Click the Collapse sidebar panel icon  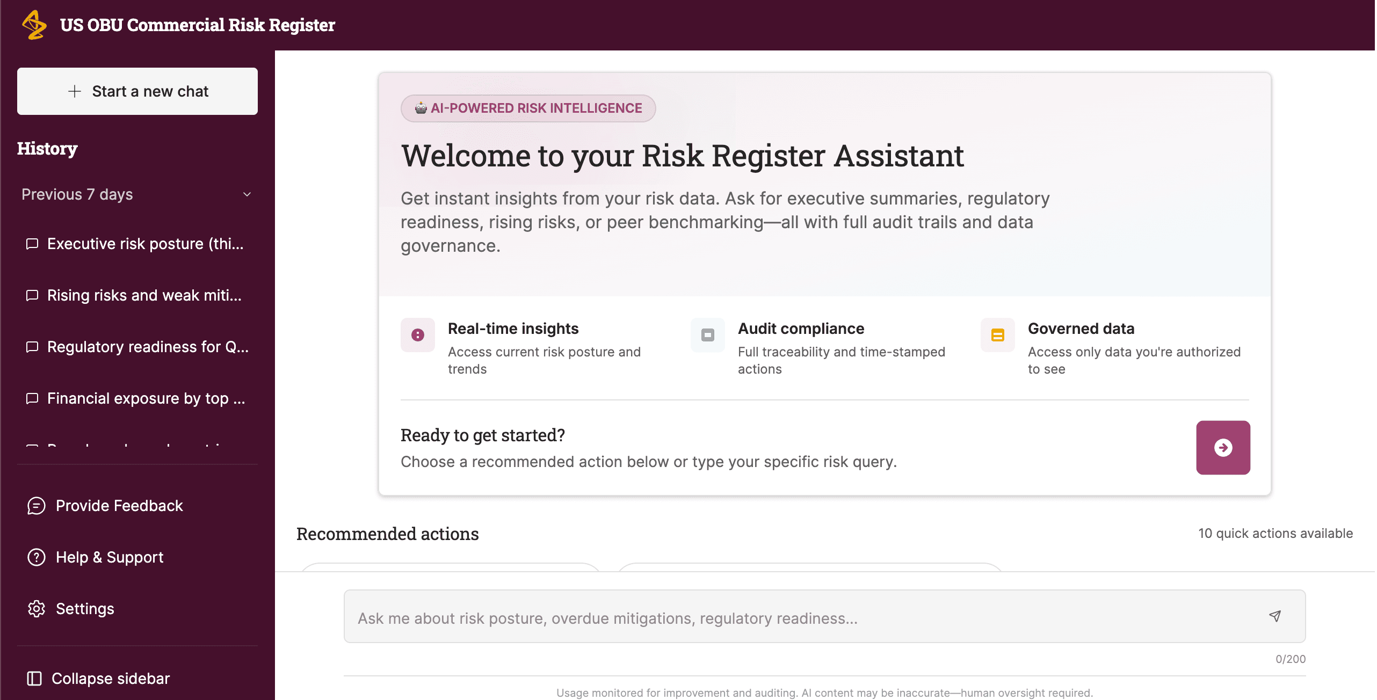point(34,678)
